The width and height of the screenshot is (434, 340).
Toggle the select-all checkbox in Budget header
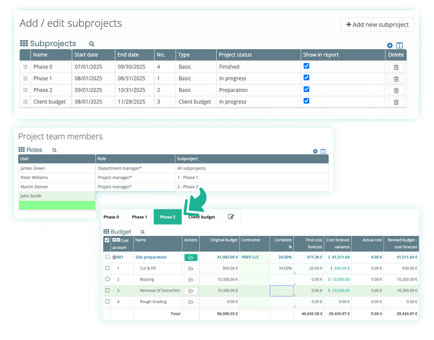107,240
